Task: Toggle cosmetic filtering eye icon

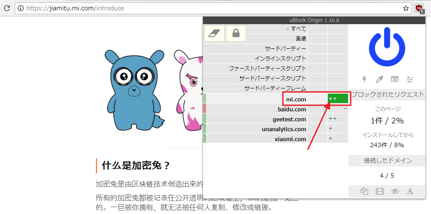Action: tap(395, 191)
